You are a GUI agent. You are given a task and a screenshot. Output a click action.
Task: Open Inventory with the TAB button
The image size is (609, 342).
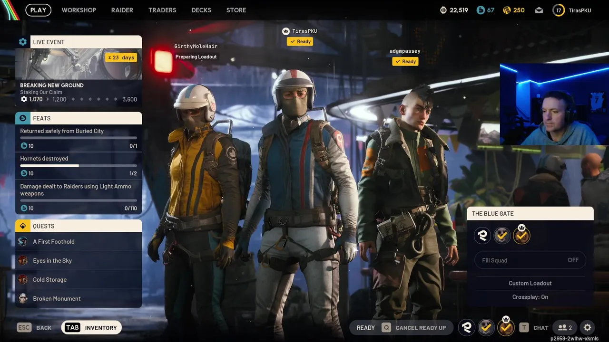click(91, 328)
